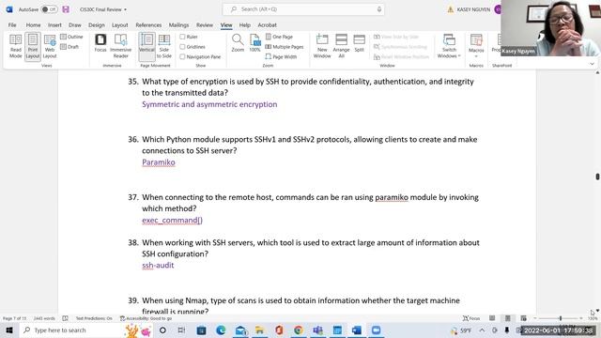Screen dimensions: 601x338
Task: Click the microphone icon in the search box
Action: pos(379,9)
